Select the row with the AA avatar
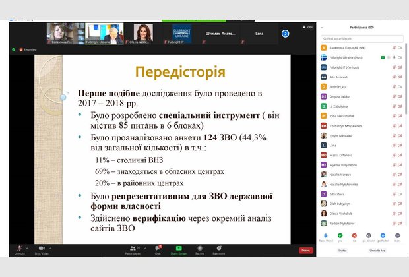 point(362,77)
